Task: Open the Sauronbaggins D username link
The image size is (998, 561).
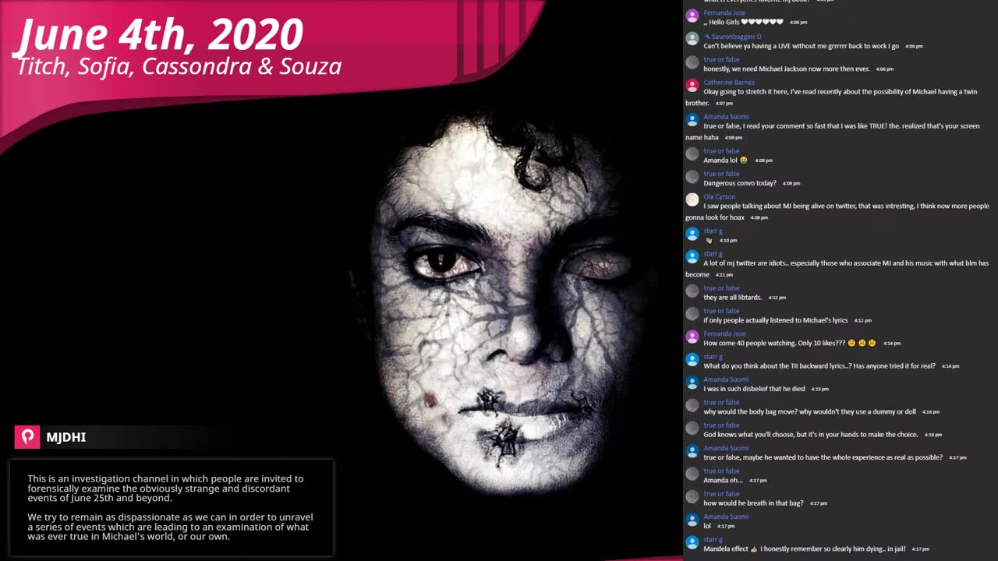Action: coord(736,37)
